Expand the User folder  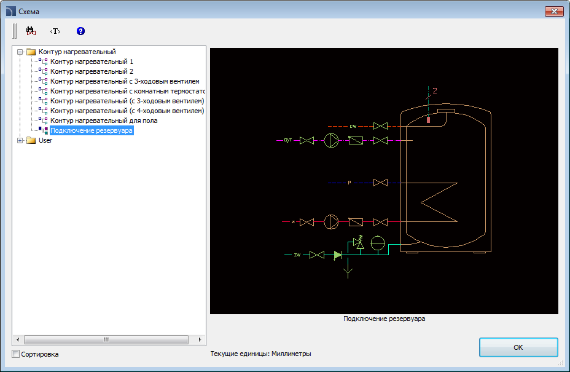click(20, 141)
